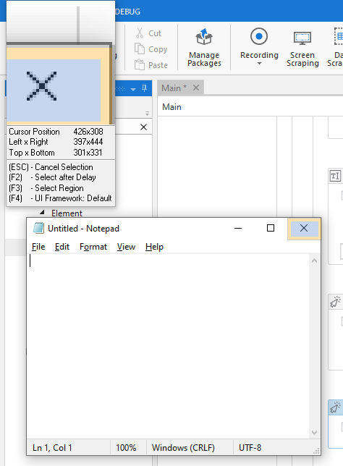The image size is (343, 466).
Task: Open the File menu in Notepad
Action: tap(38, 247)
